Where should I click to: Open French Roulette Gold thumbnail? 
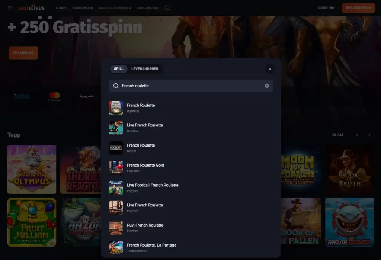[116, 168]
